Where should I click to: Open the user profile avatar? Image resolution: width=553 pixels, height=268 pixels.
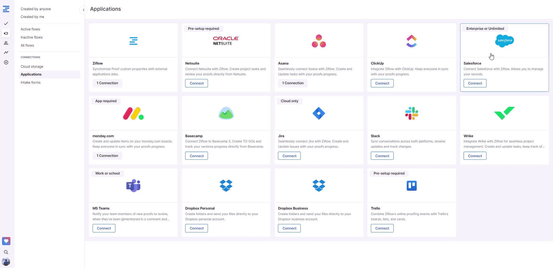6,262
